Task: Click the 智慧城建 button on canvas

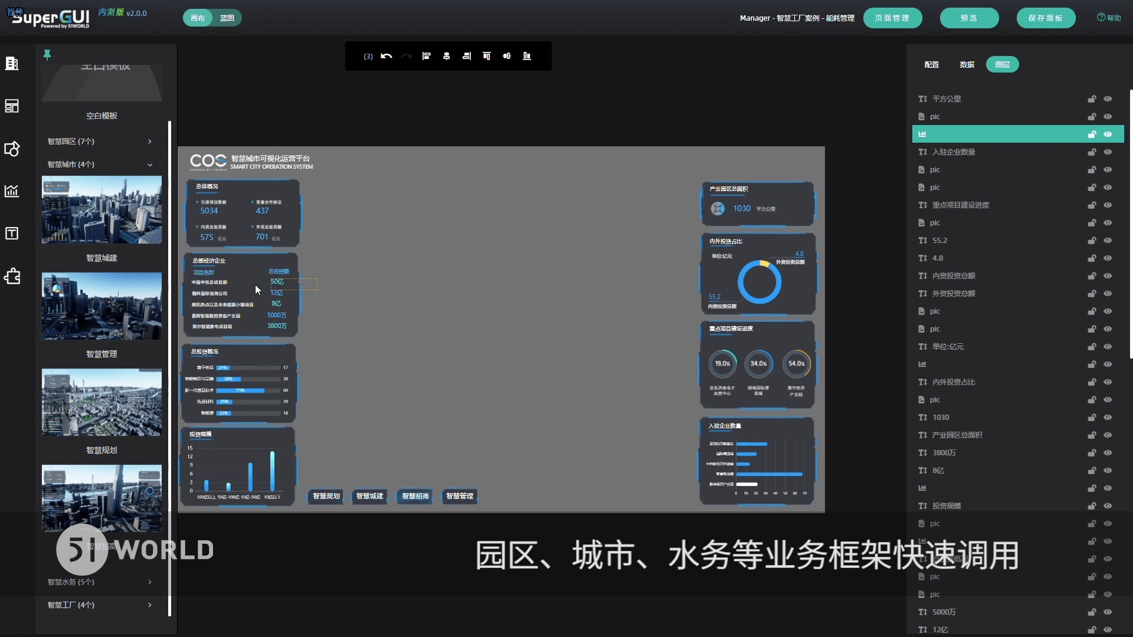Action: click(x=370, y=497)
